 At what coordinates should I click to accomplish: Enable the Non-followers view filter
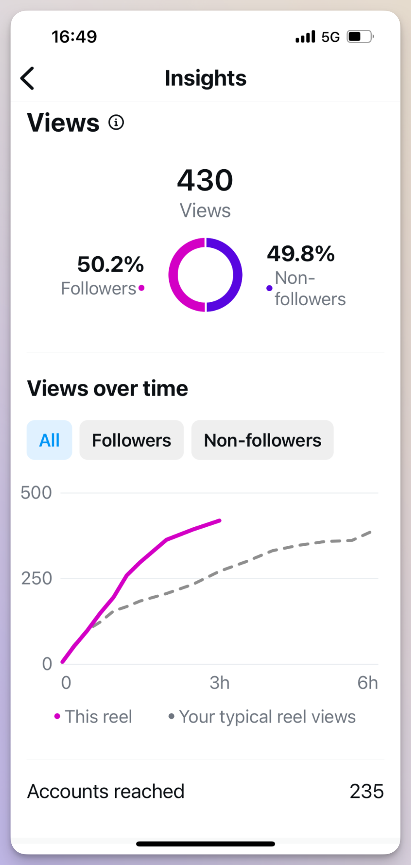[x=262, y=440]
